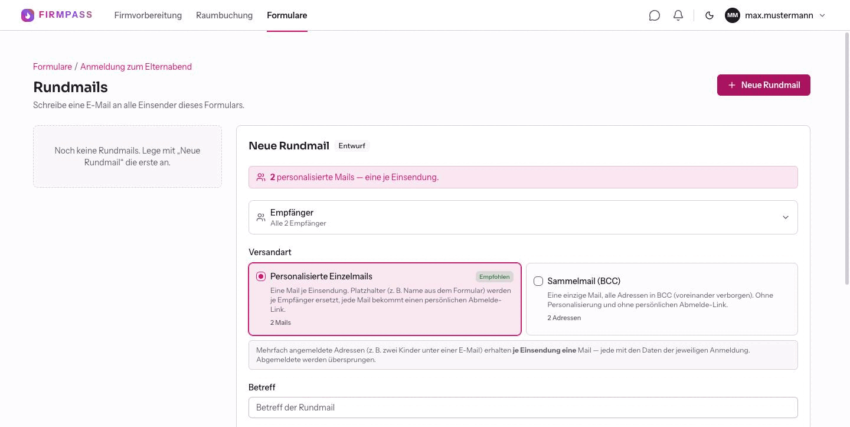The width and height of the screenshot is (850, 427).
Task: Open the notifications bell
Action: [x=678, y=15]
